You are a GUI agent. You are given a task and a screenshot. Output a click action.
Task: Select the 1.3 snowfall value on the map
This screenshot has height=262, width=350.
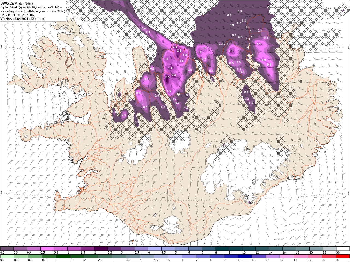click(185, 55)
